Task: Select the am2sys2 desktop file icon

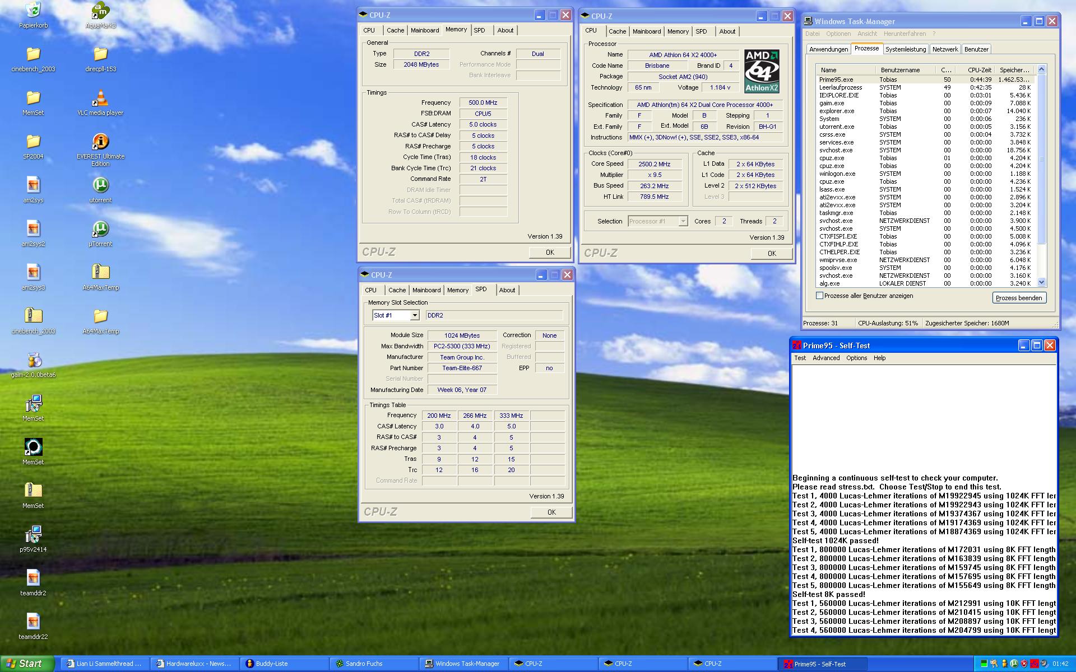Action: [33, 228]
